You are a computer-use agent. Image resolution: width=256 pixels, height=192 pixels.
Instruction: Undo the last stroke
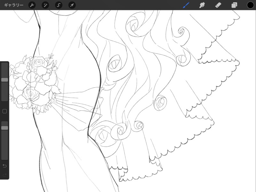pyautogui.click(x=4, y=166)
